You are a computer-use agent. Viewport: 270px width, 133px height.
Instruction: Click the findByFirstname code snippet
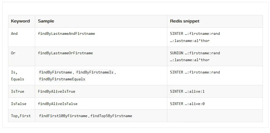point(55,72)
